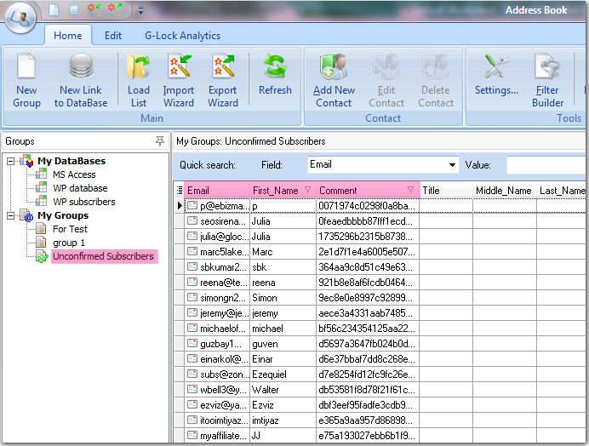589x446 pixels.
Task: Click the contact icon in the p@ebizma row
Action: point(192,205)
